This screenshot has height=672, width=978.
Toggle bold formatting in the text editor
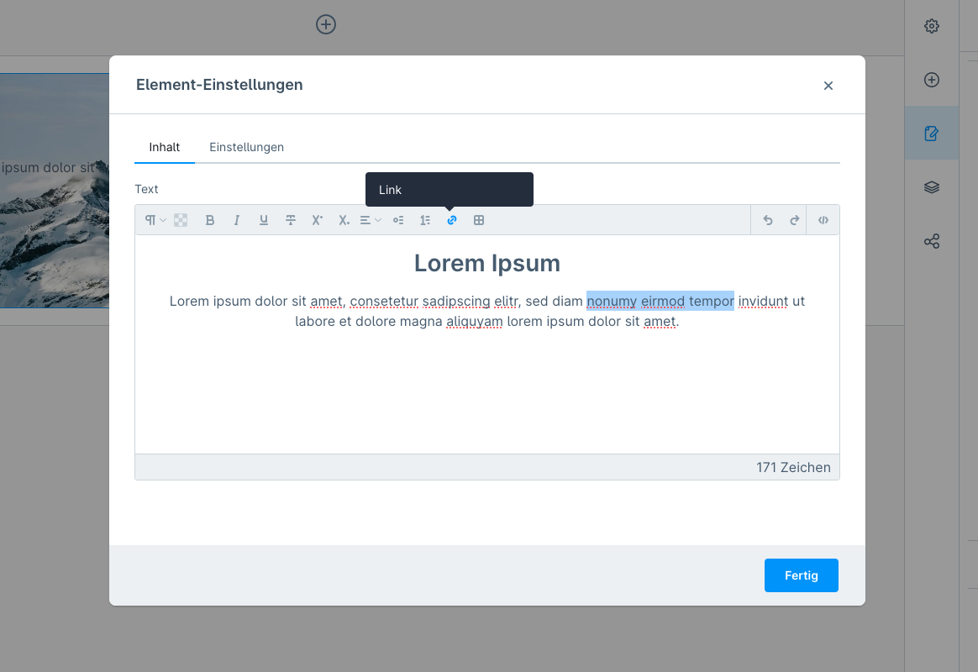[x=210, y=220]
